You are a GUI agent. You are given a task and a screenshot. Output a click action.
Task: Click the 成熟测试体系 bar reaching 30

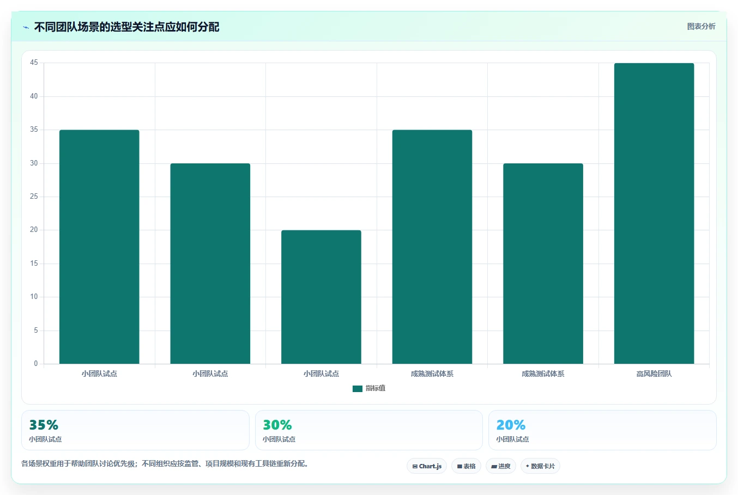coord(543,264)
